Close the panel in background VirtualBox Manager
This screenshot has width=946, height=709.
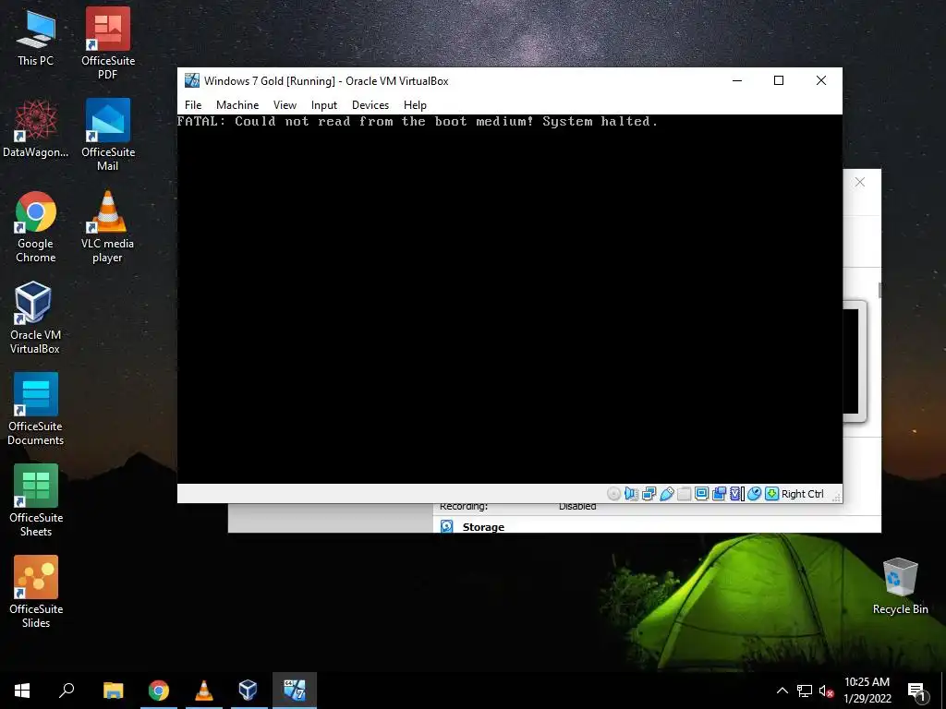coord(860,182)
